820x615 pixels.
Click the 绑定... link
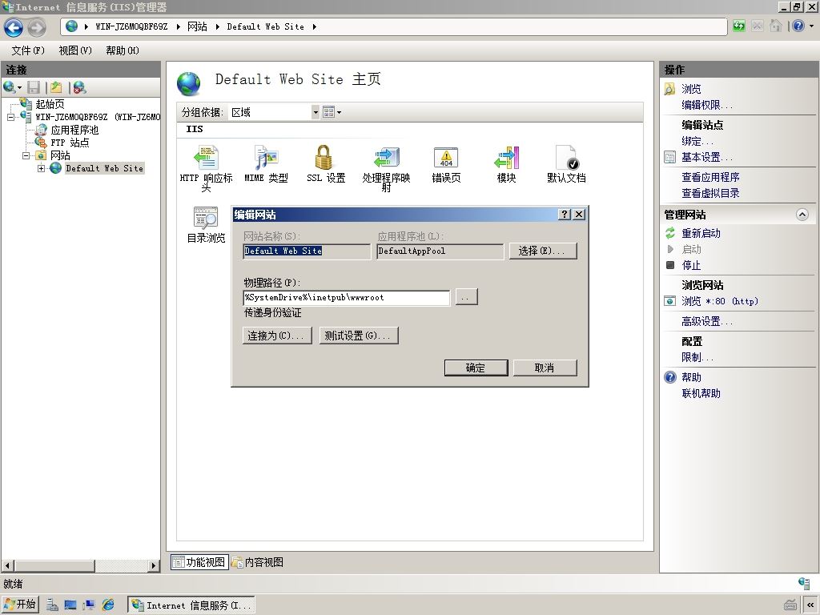(x=697, y=141)
